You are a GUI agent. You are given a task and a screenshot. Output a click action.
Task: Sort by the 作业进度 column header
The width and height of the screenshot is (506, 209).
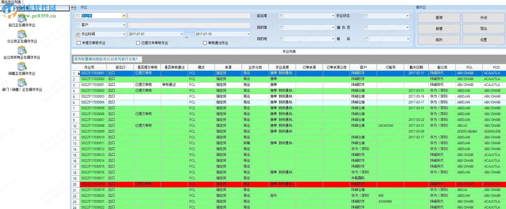(282, 67)
